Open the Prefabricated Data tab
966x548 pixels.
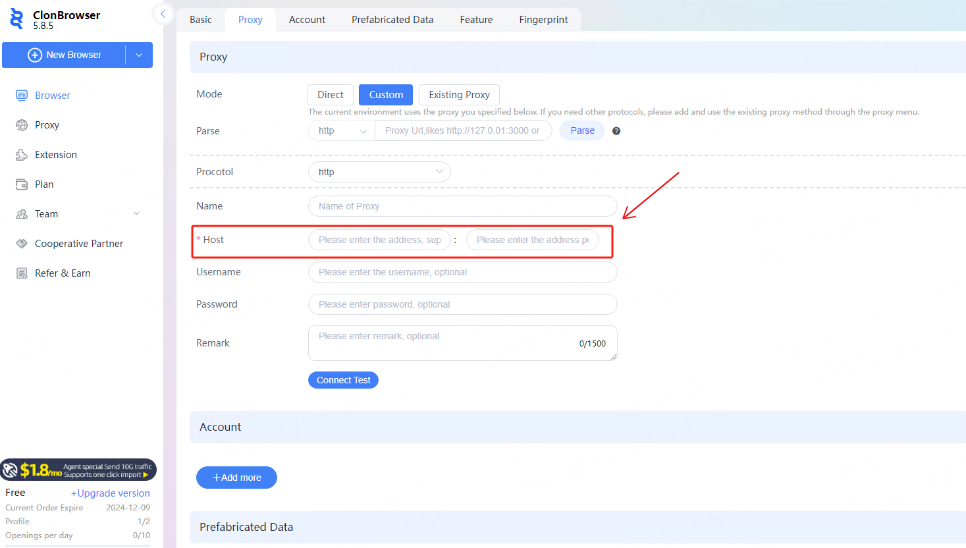point(392,20)
